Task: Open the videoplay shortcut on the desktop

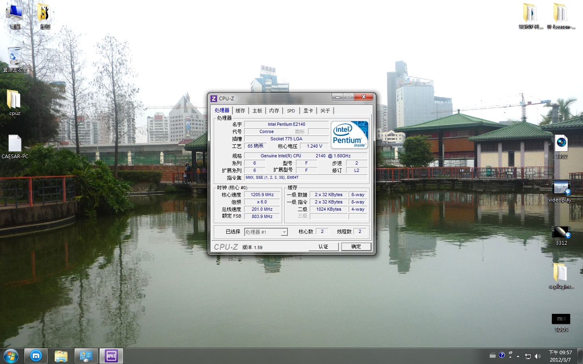Action: 561,190
